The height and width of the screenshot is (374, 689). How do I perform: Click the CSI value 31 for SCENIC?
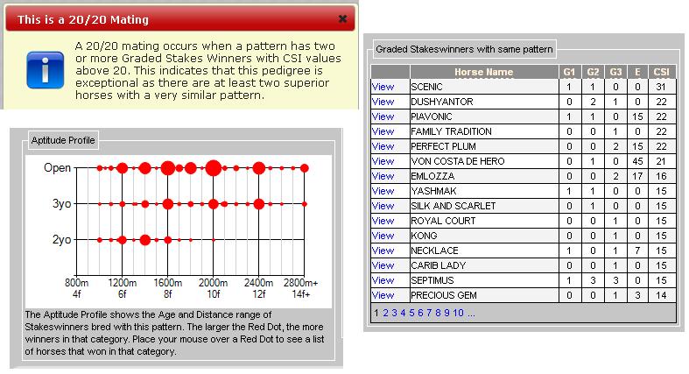(x=661, y=87)
